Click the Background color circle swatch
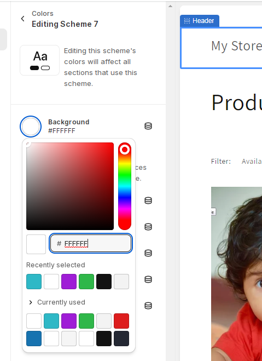 (x=31, y=127)
